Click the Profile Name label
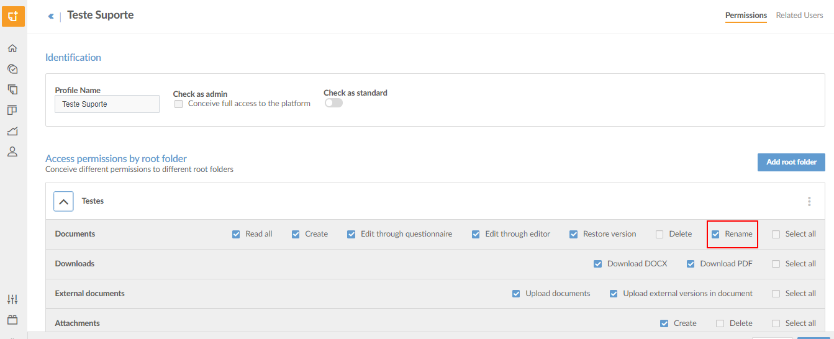Image resolution: width=834 pixels, height=339 pixels. (x=78, y=91)
